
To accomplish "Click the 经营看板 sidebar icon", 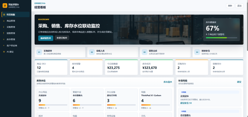I will click(4, 15).
